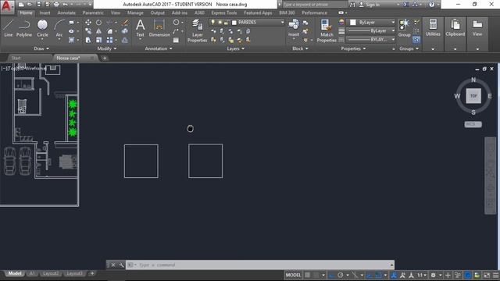Click the Plot printer icon
The image size is (500, 281).
pos(56,5)
